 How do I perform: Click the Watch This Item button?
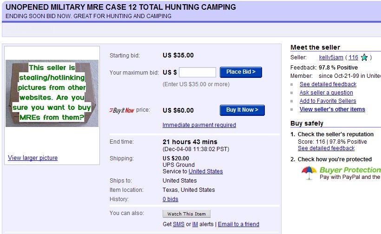click(186, 214)
